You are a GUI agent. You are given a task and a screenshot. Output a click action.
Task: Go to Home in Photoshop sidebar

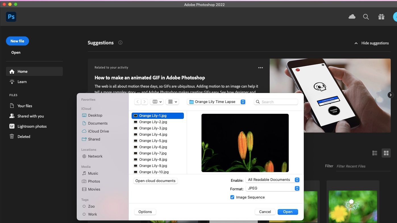coord(34,71)
